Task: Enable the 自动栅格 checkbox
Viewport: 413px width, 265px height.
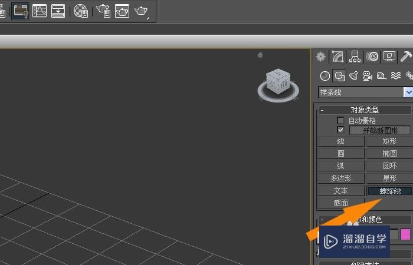Action: coord(340,120)
